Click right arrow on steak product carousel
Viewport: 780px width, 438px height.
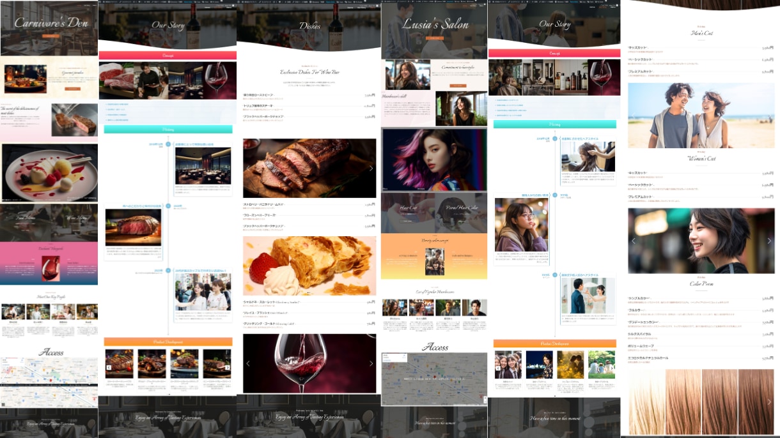(x=228, y=367)
